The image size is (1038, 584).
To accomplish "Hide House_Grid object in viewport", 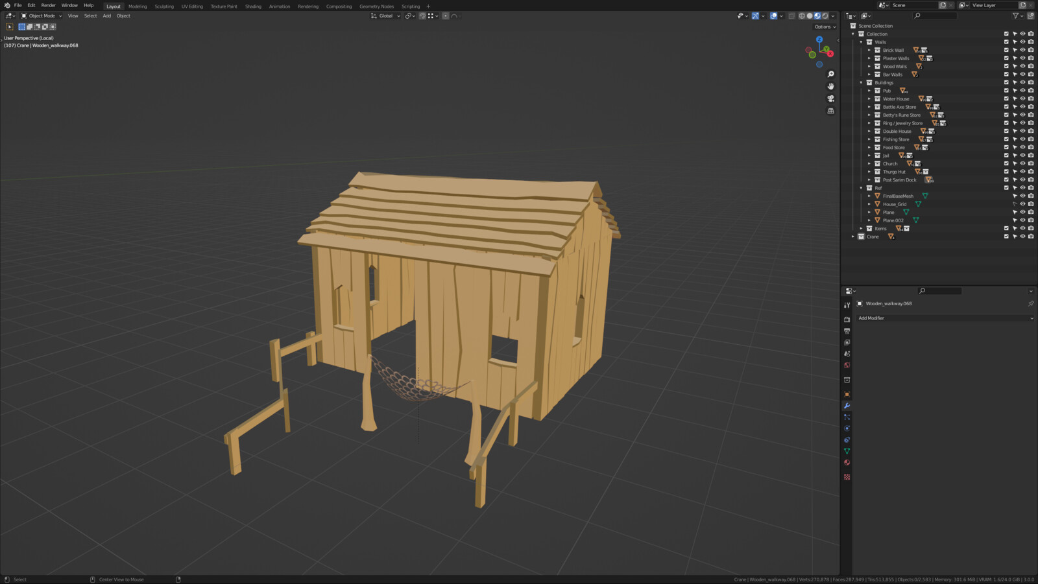I will point(1022,204).
